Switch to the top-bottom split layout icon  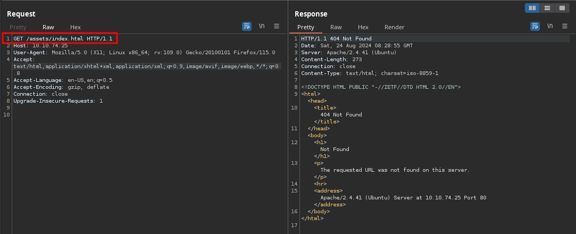pos(547,8)
